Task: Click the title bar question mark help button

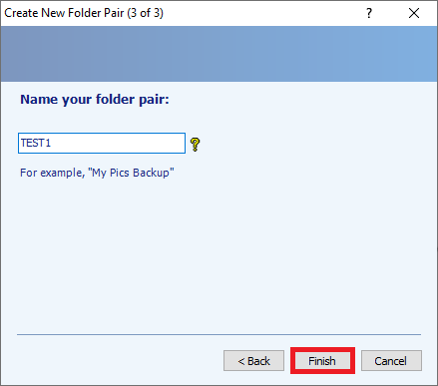Action: (x=369, y=13)
